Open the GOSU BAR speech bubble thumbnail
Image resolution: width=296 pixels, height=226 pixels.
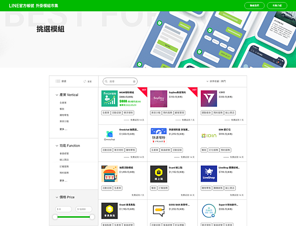click(x=159, y=211)
